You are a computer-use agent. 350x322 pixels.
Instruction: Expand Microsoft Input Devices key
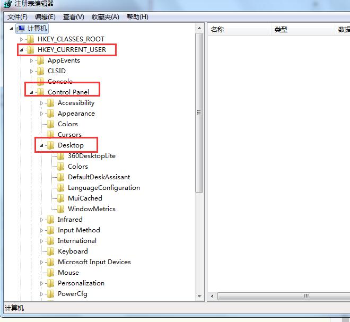[x=41, y=262]
